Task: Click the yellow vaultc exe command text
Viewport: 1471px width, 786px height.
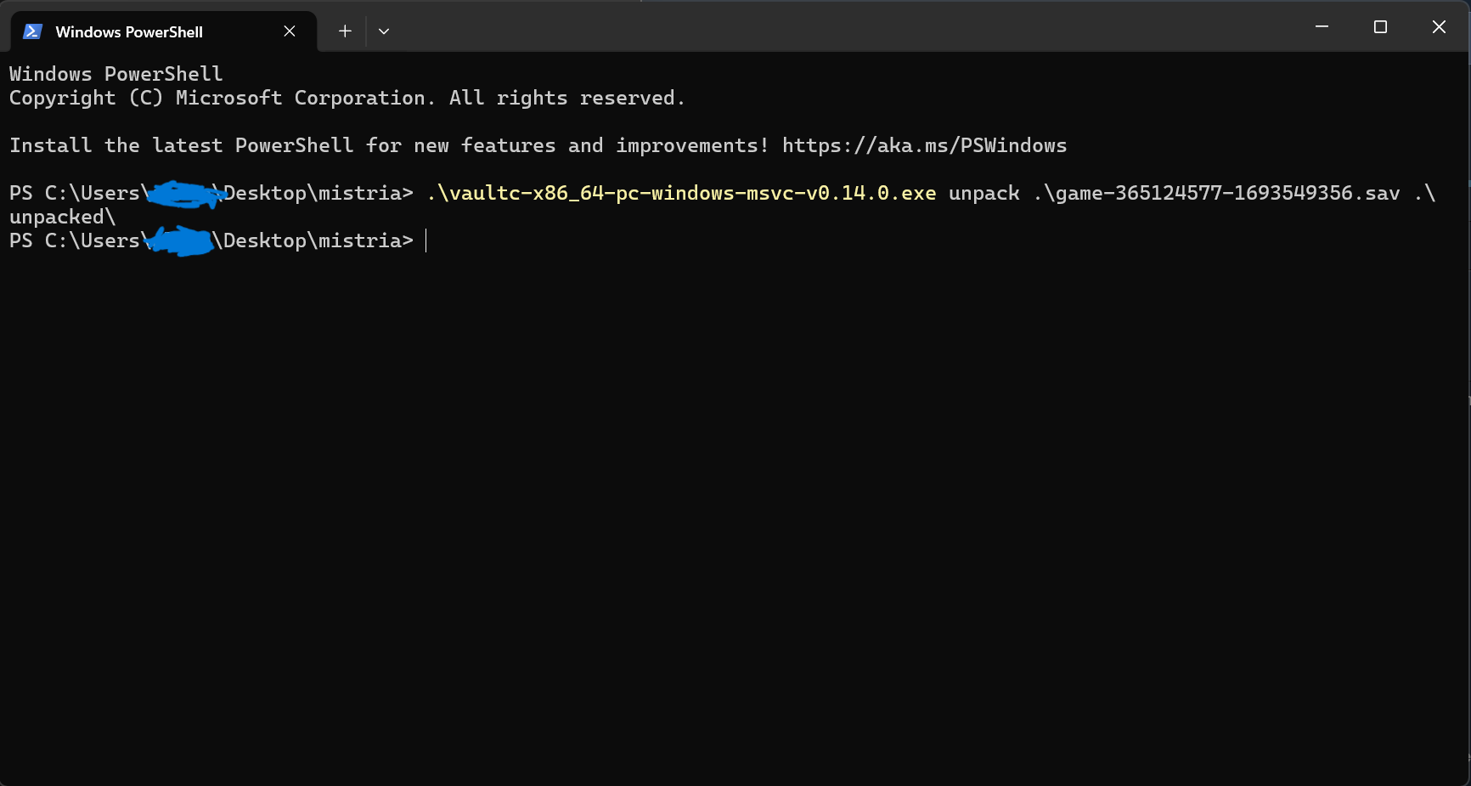Action: [681, 193]
